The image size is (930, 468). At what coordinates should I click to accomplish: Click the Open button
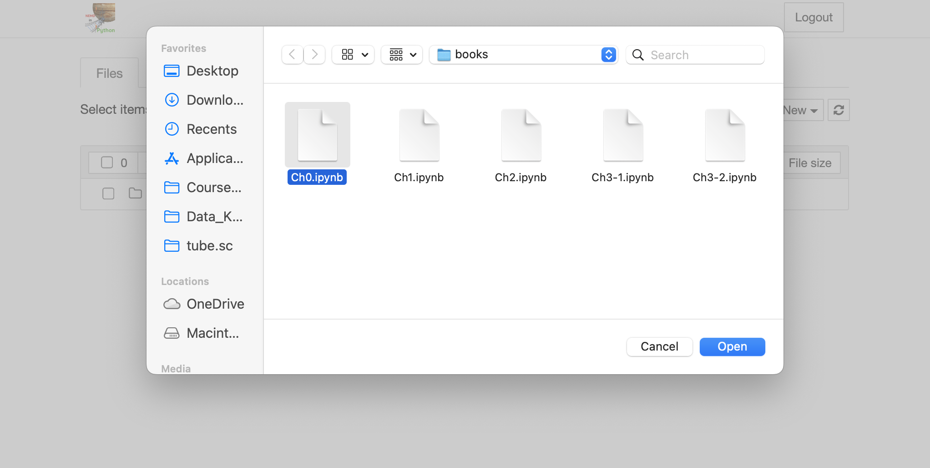732,347
